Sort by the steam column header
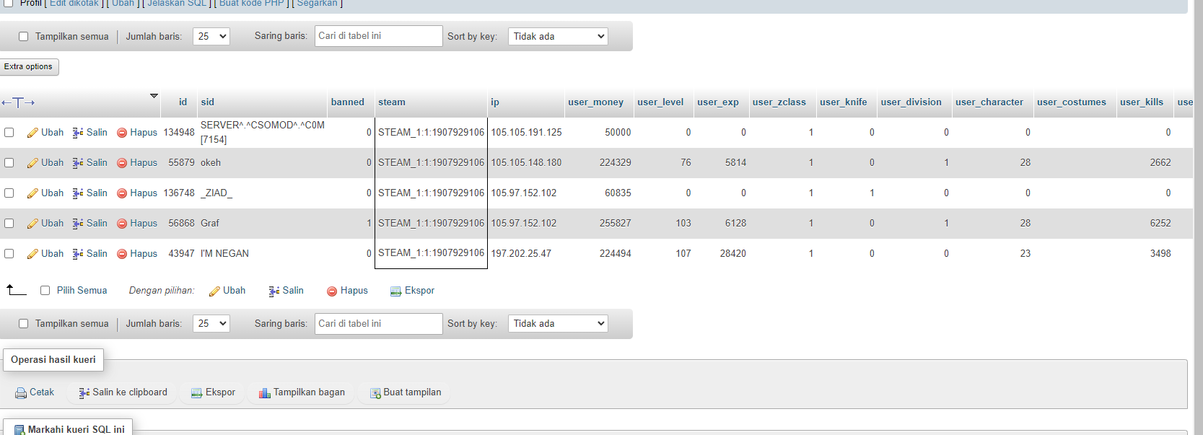This screenshot has width=1203, height=435. pos(392,102)
